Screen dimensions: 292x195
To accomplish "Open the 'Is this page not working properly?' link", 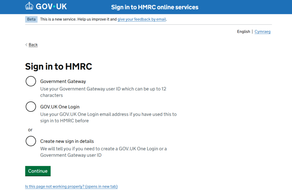I will [71, 187].
